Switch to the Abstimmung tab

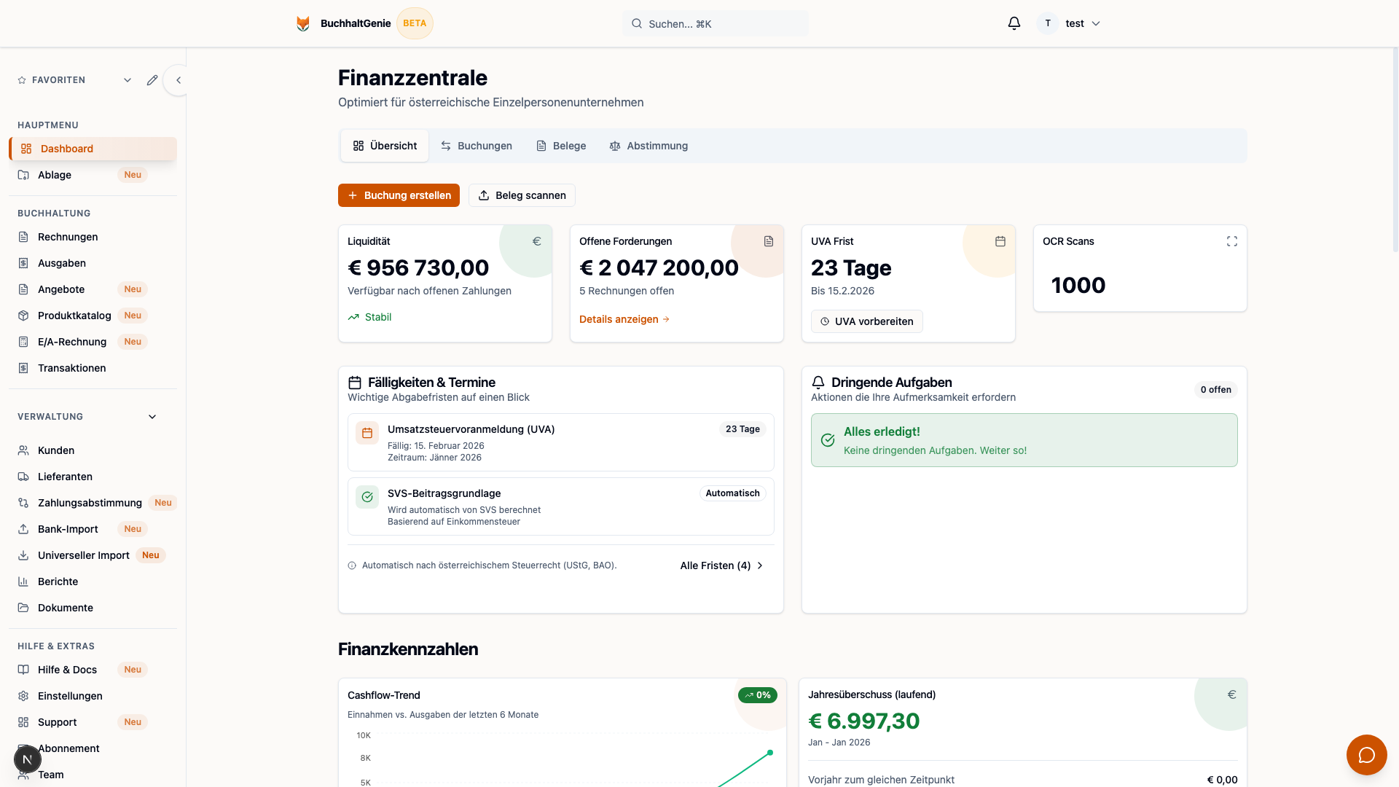click(648, 146)
